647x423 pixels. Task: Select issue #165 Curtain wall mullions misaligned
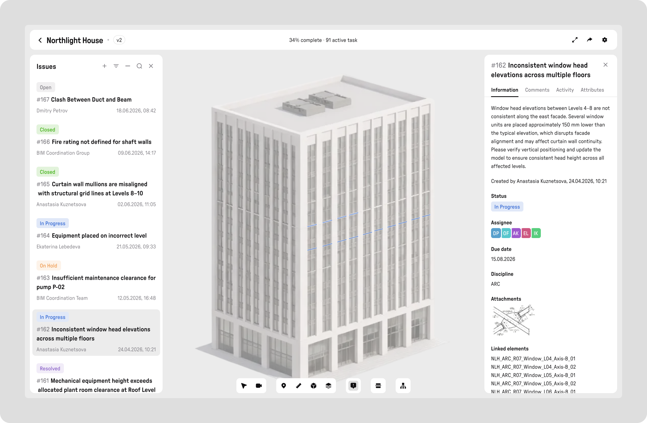coord(96,187)
